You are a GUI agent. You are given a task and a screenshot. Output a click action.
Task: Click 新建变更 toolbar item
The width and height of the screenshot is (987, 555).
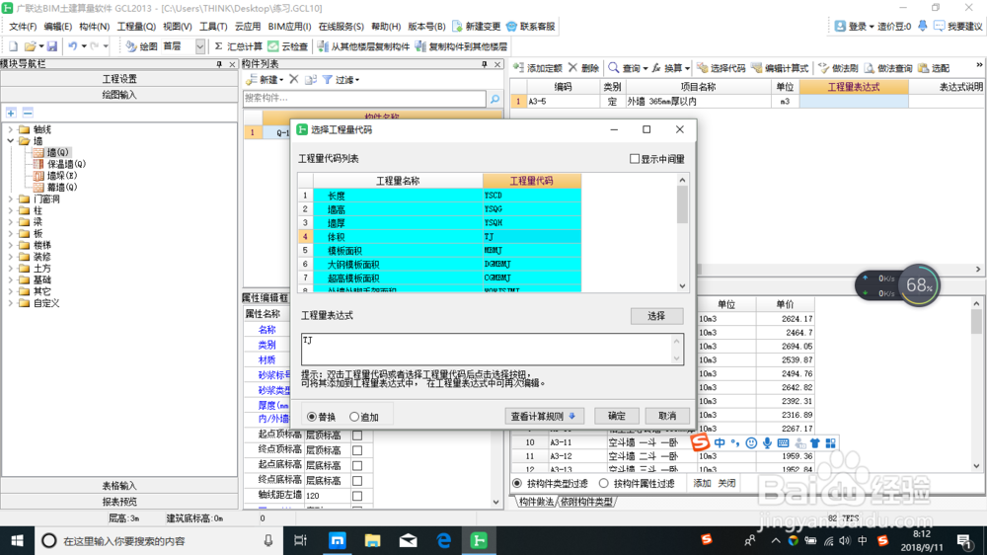(476, 27)
